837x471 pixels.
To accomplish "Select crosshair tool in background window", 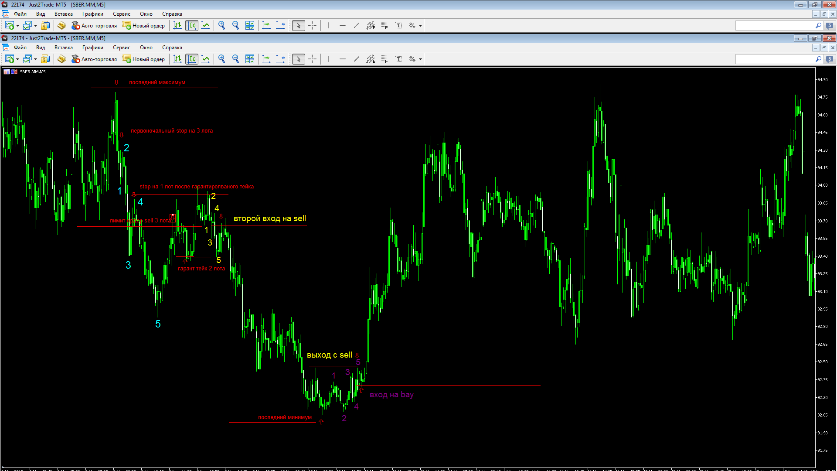I will tap(312, 26).
